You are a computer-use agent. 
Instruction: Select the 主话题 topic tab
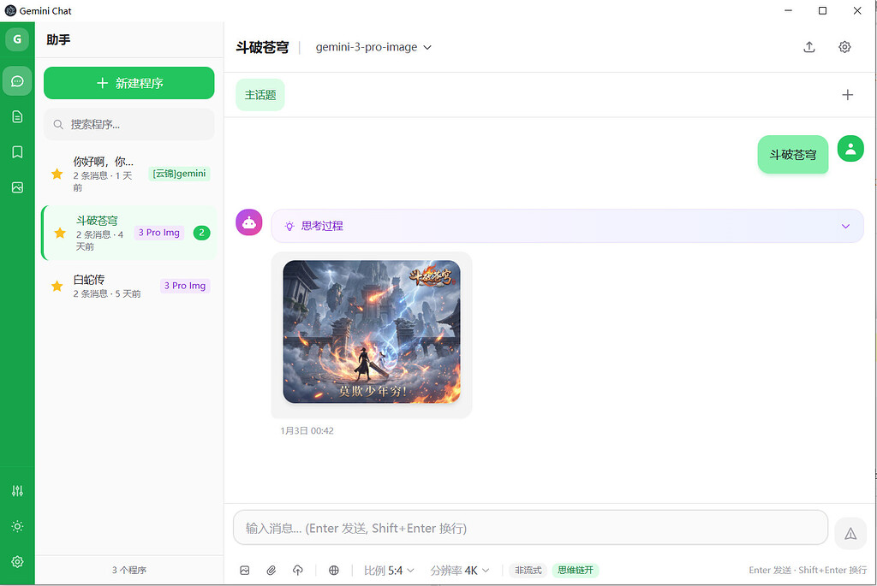(x=260, y=95)
